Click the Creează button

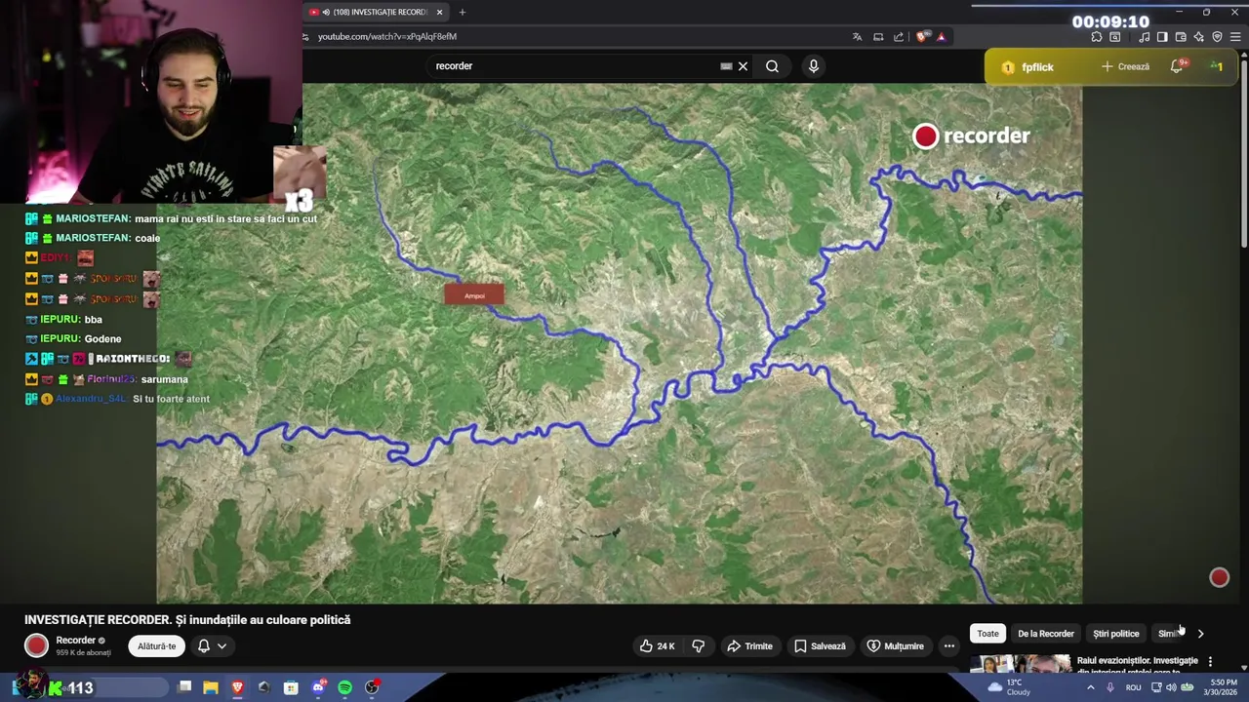tap(1126, 66)
